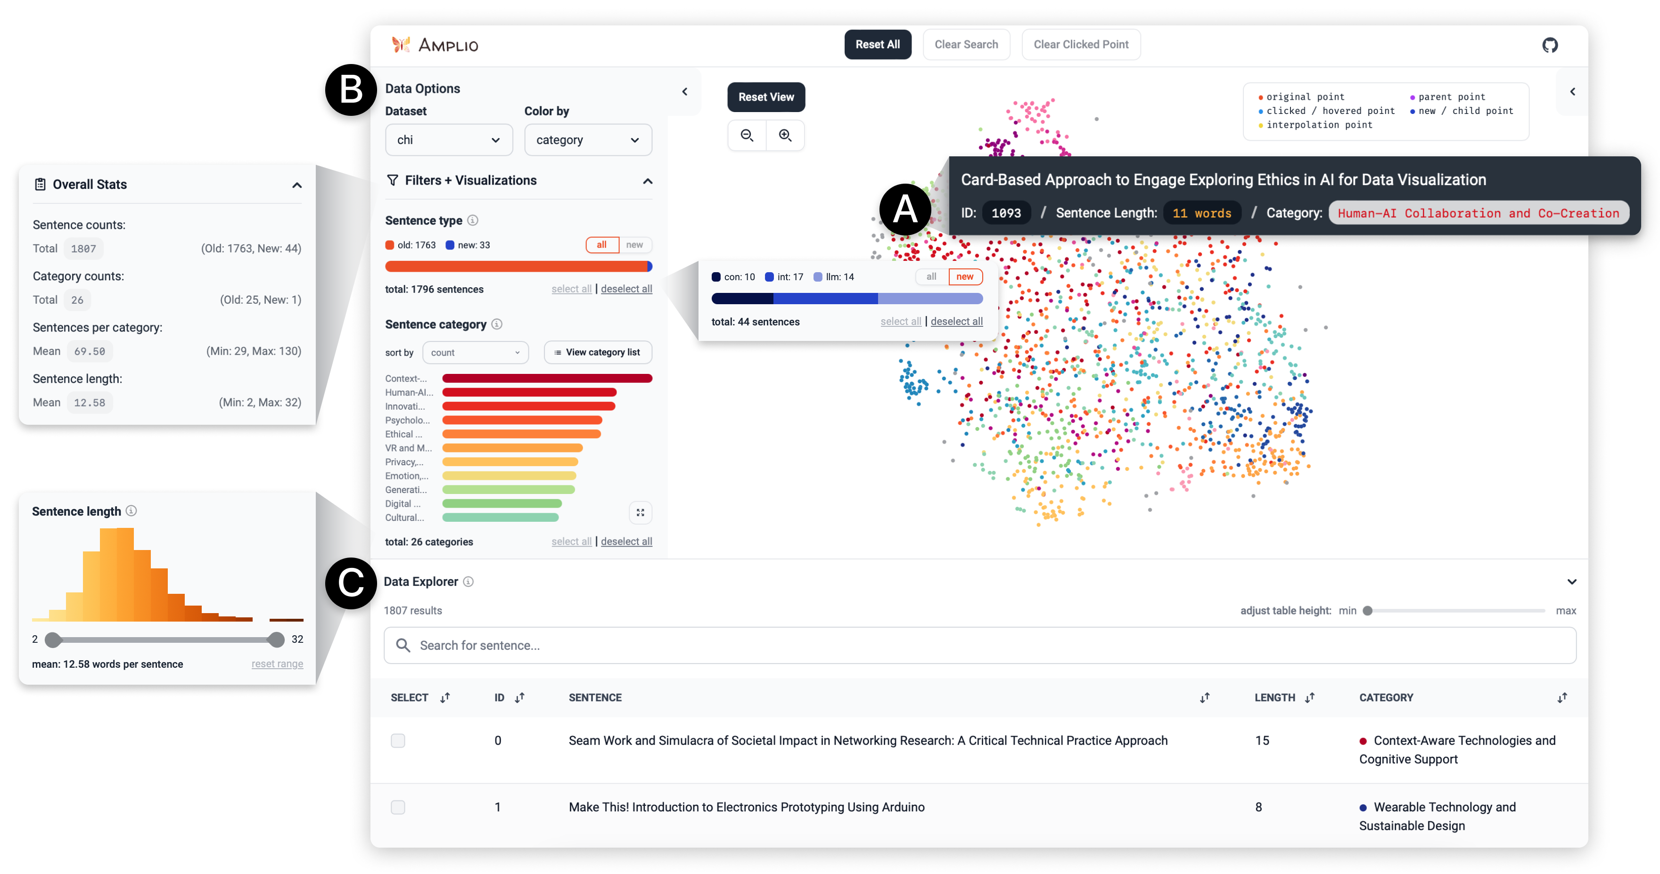The image size is (1660, 874).
Task: Check the checkbox for sentence ID 0
Action: [398, 741]
